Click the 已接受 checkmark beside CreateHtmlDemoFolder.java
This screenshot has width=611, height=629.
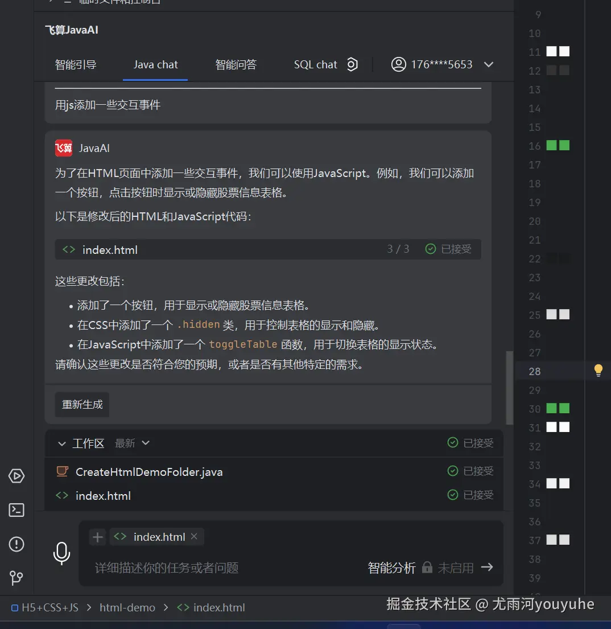pos(453,471)
